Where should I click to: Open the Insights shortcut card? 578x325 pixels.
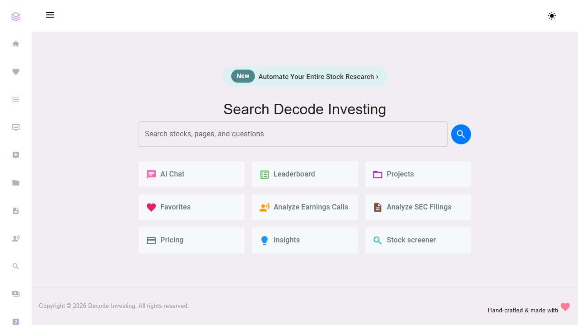point(305,240)
